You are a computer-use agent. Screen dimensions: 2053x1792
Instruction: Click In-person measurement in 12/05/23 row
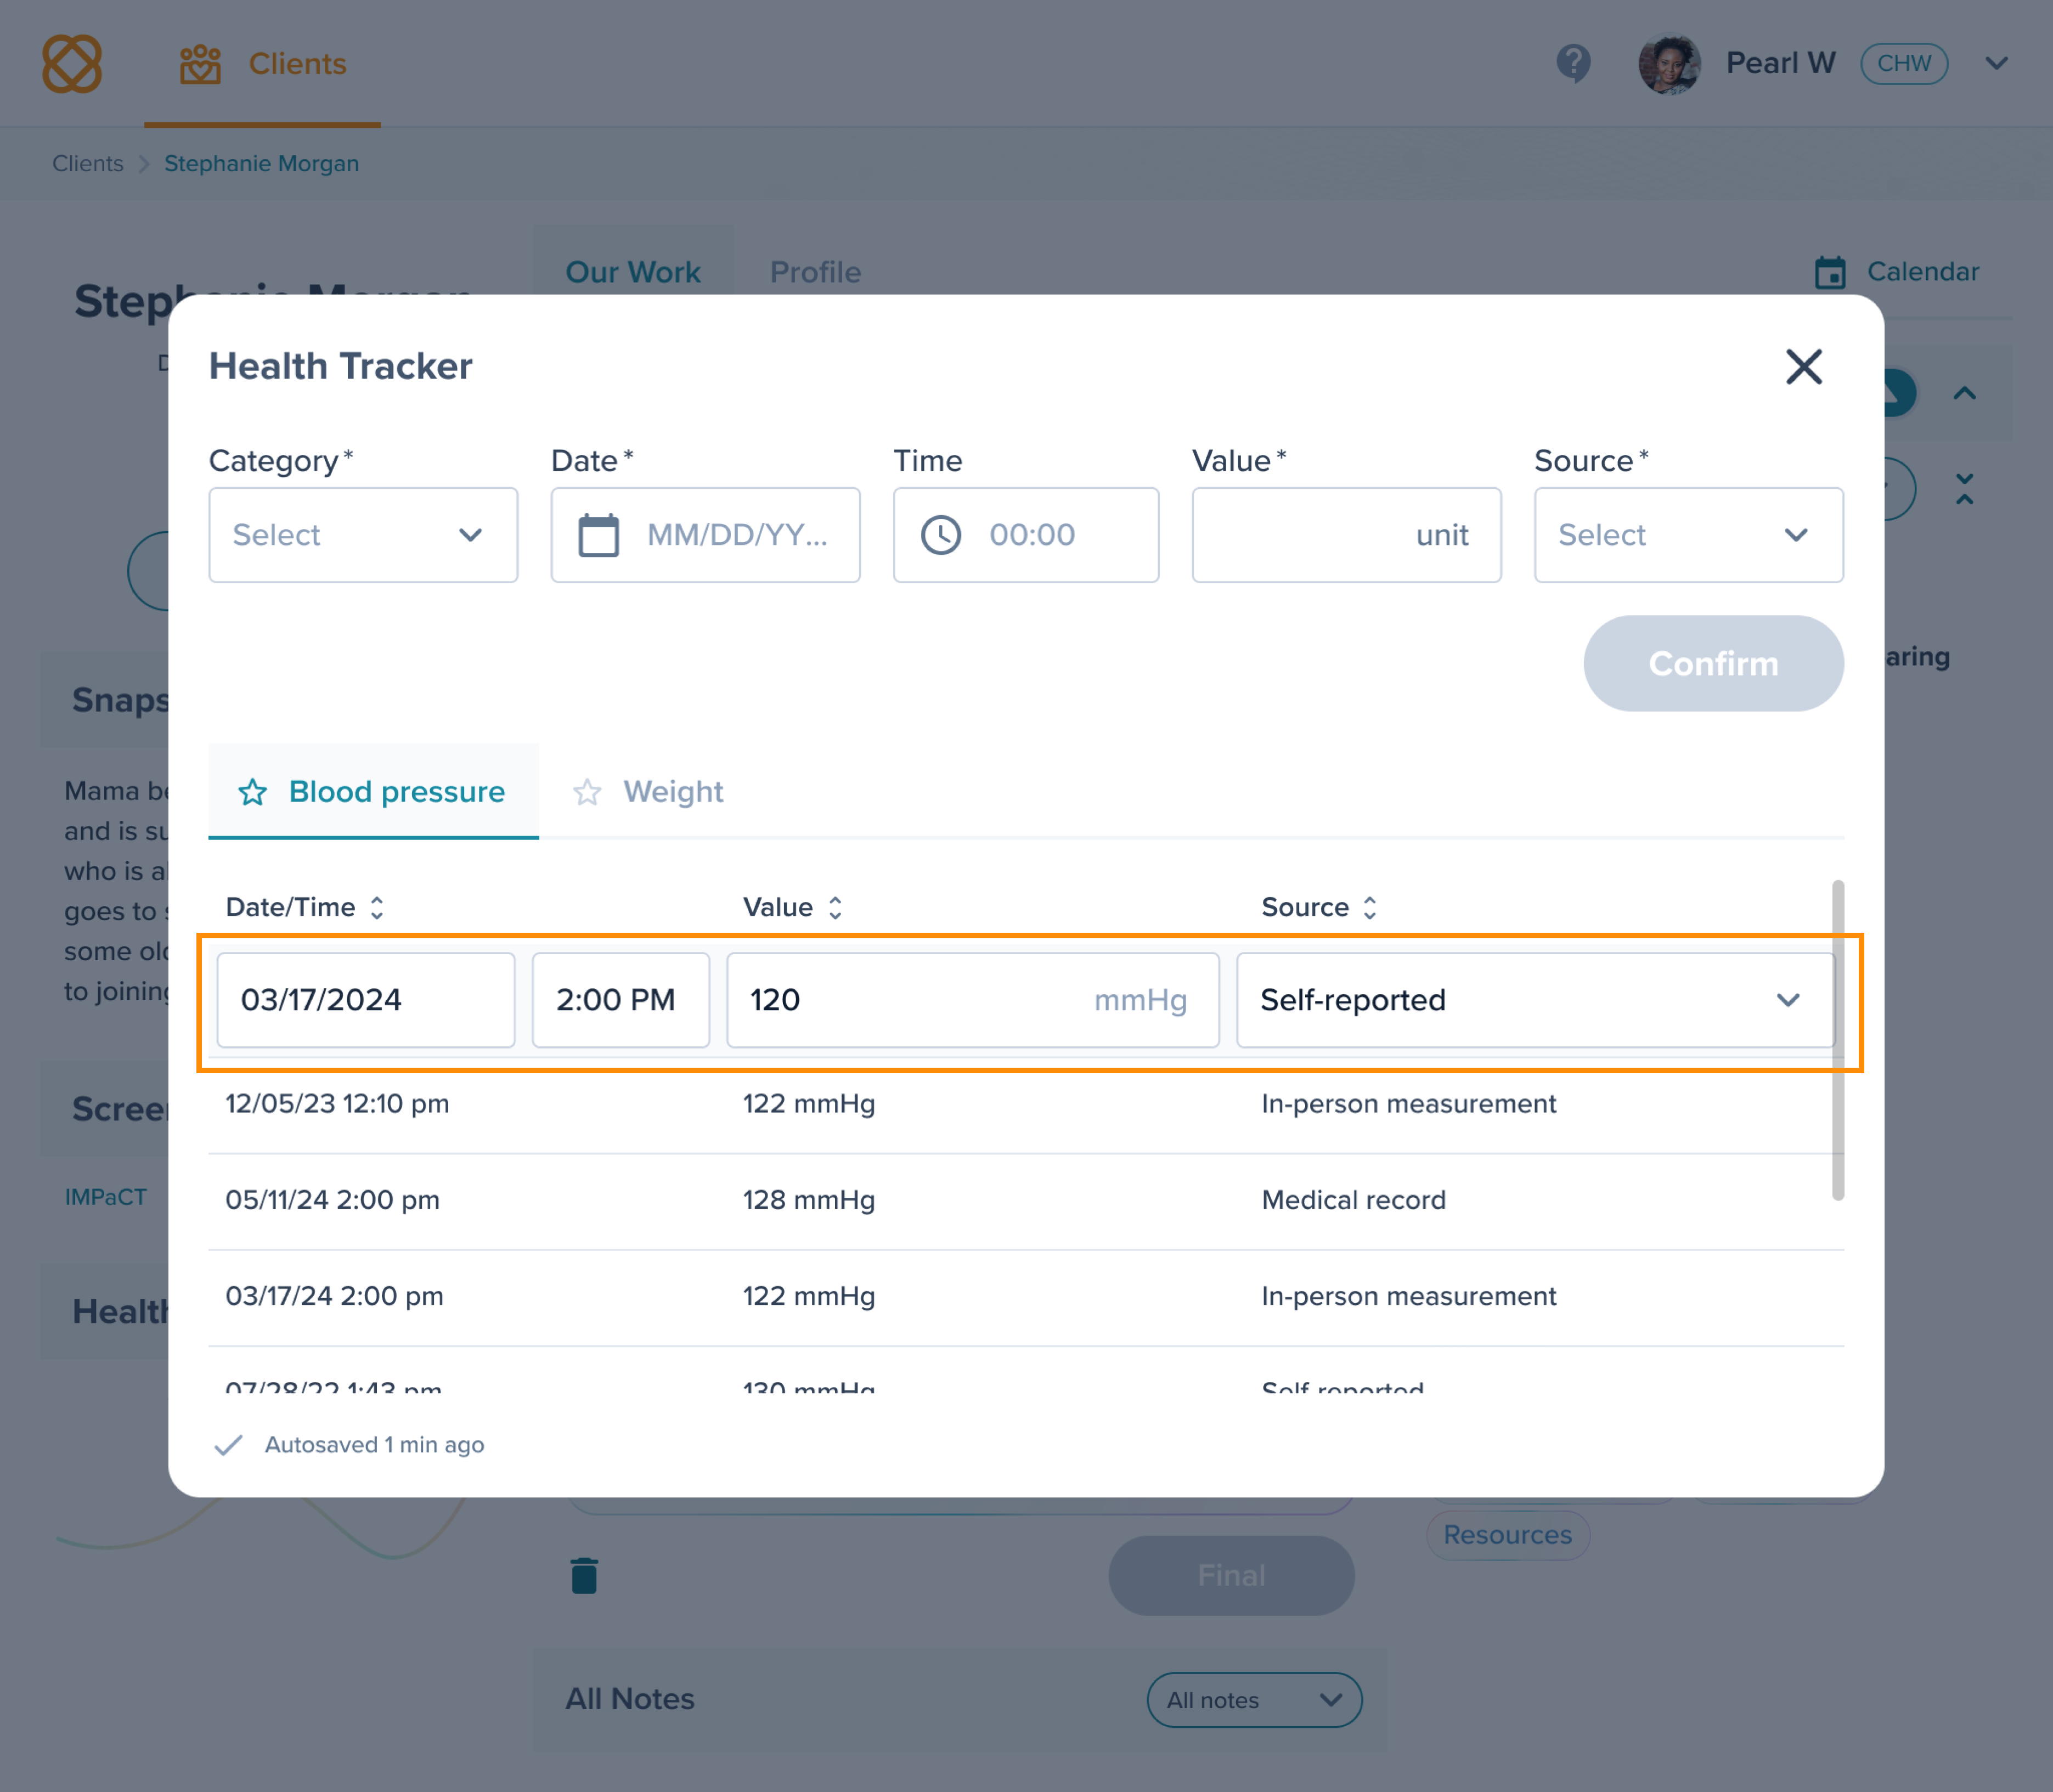click(x=1408, y=1103)
